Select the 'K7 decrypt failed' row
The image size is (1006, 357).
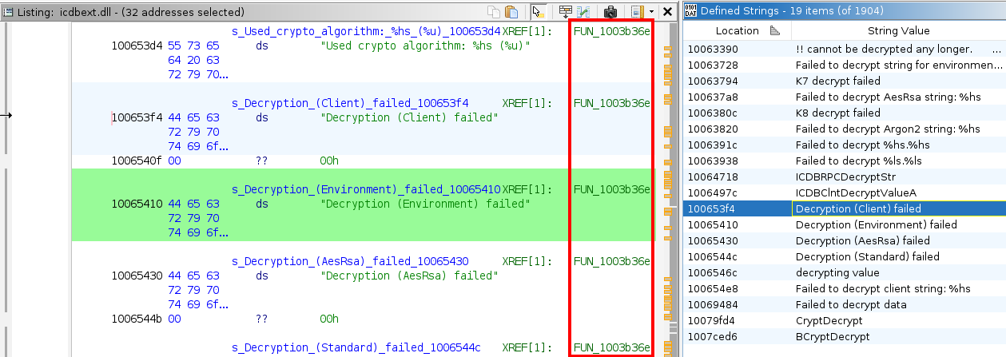pyautogui.click(x=844, y=81)
